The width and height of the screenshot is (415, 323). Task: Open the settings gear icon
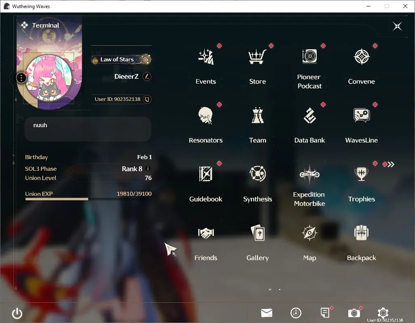point(383,313)
